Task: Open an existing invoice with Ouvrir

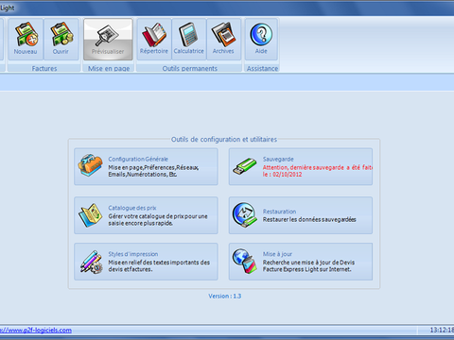Action: tap(61, 39)
